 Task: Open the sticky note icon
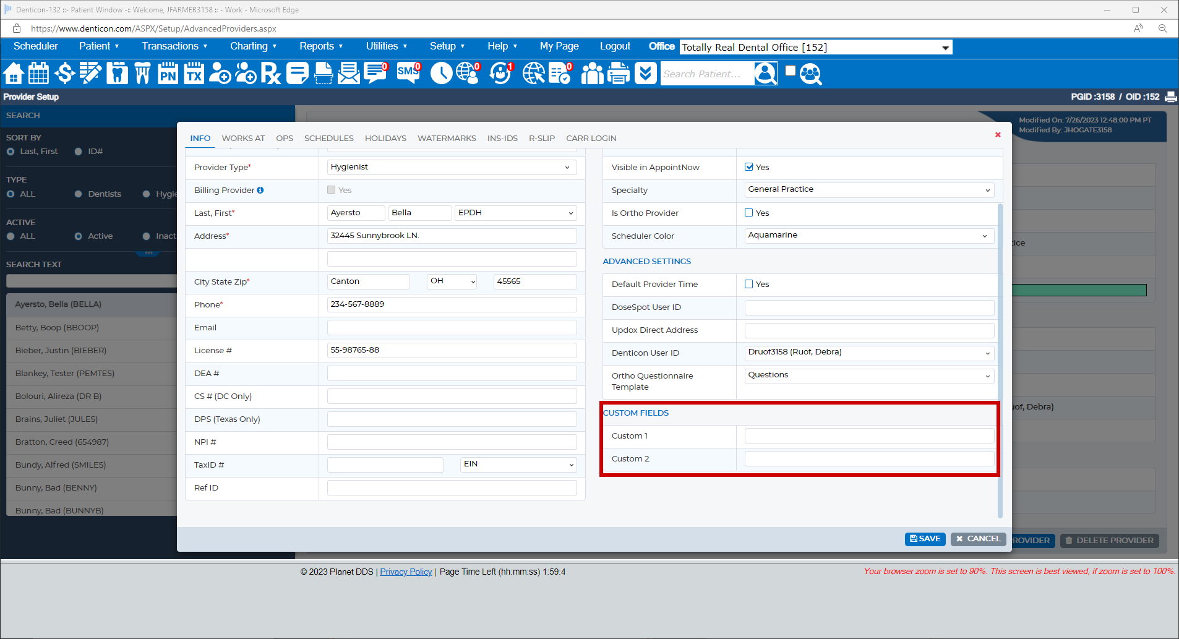pos(297,74)
